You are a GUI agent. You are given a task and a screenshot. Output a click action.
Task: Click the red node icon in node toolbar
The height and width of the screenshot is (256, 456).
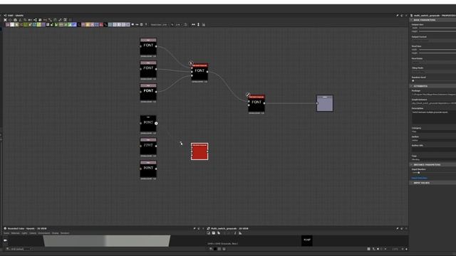click(x=101, y=25)
